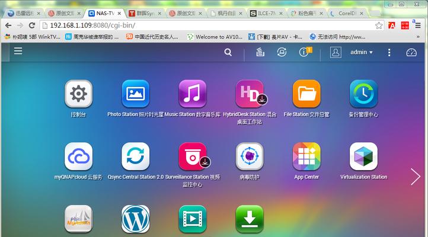Open the 无法访问 http://ww bookmark
Screen dimensions: 428x237
338,37
